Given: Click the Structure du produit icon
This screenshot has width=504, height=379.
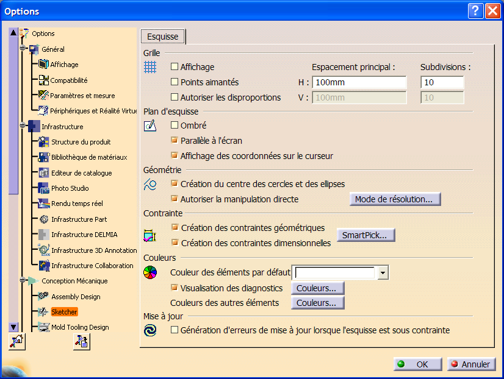Looking at the screenshot, I should [44, 142].
